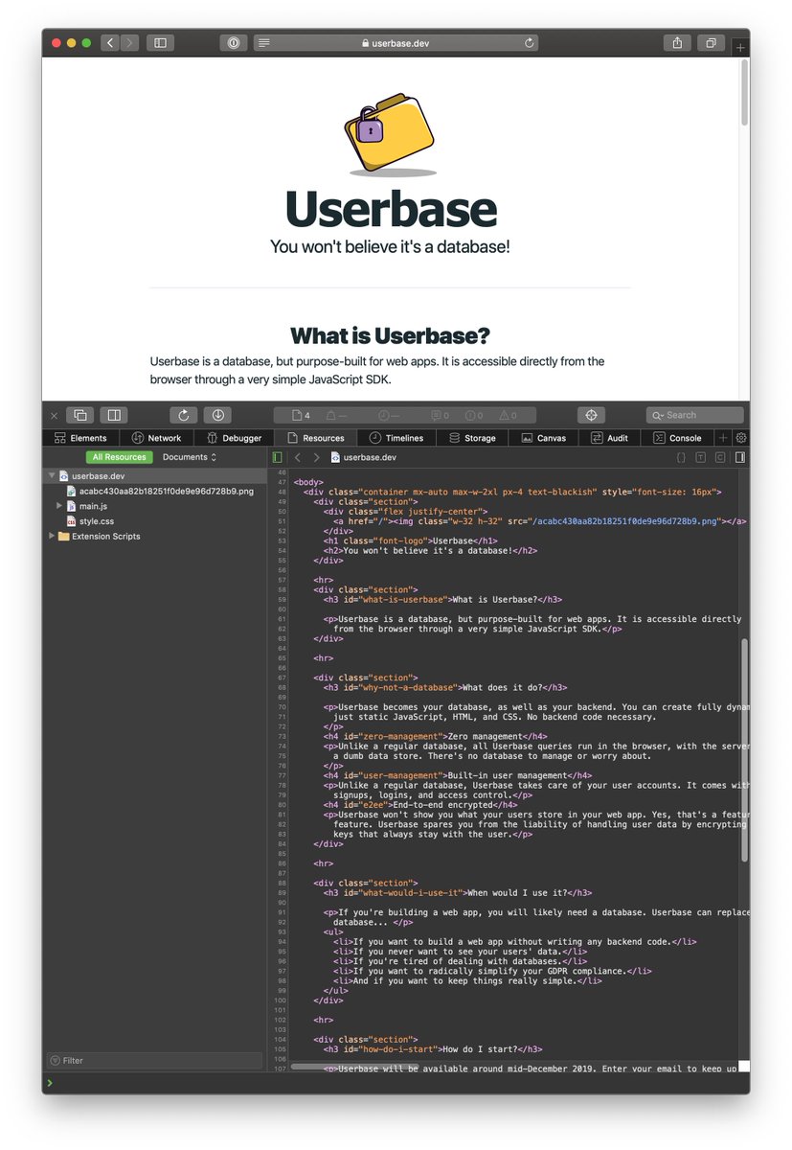Open the Debugger tab

click(234, 438)
